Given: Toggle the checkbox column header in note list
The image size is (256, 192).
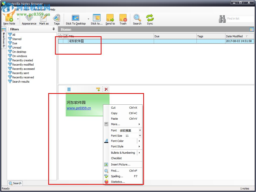Looking at the screenshot, I should coord(65,36).
